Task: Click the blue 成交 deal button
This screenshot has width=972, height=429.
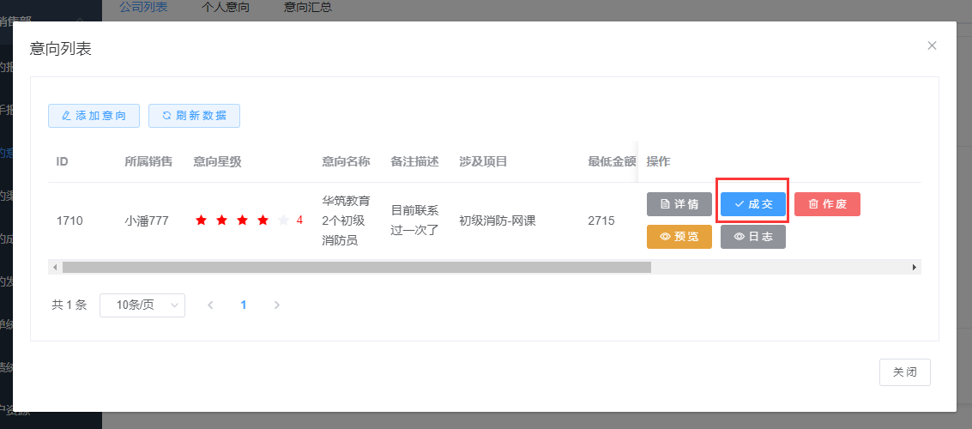Action: (x=752, y=204)
